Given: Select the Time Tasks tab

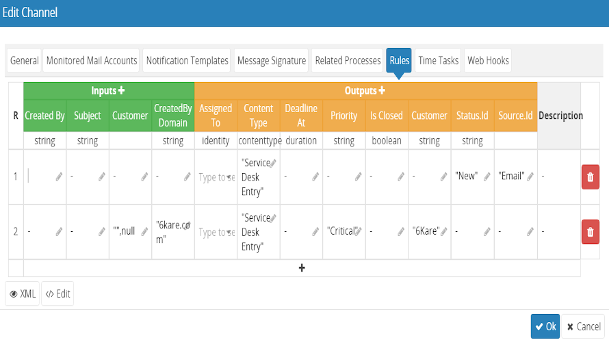Looking at the screenshot, I should pos(438,61).
